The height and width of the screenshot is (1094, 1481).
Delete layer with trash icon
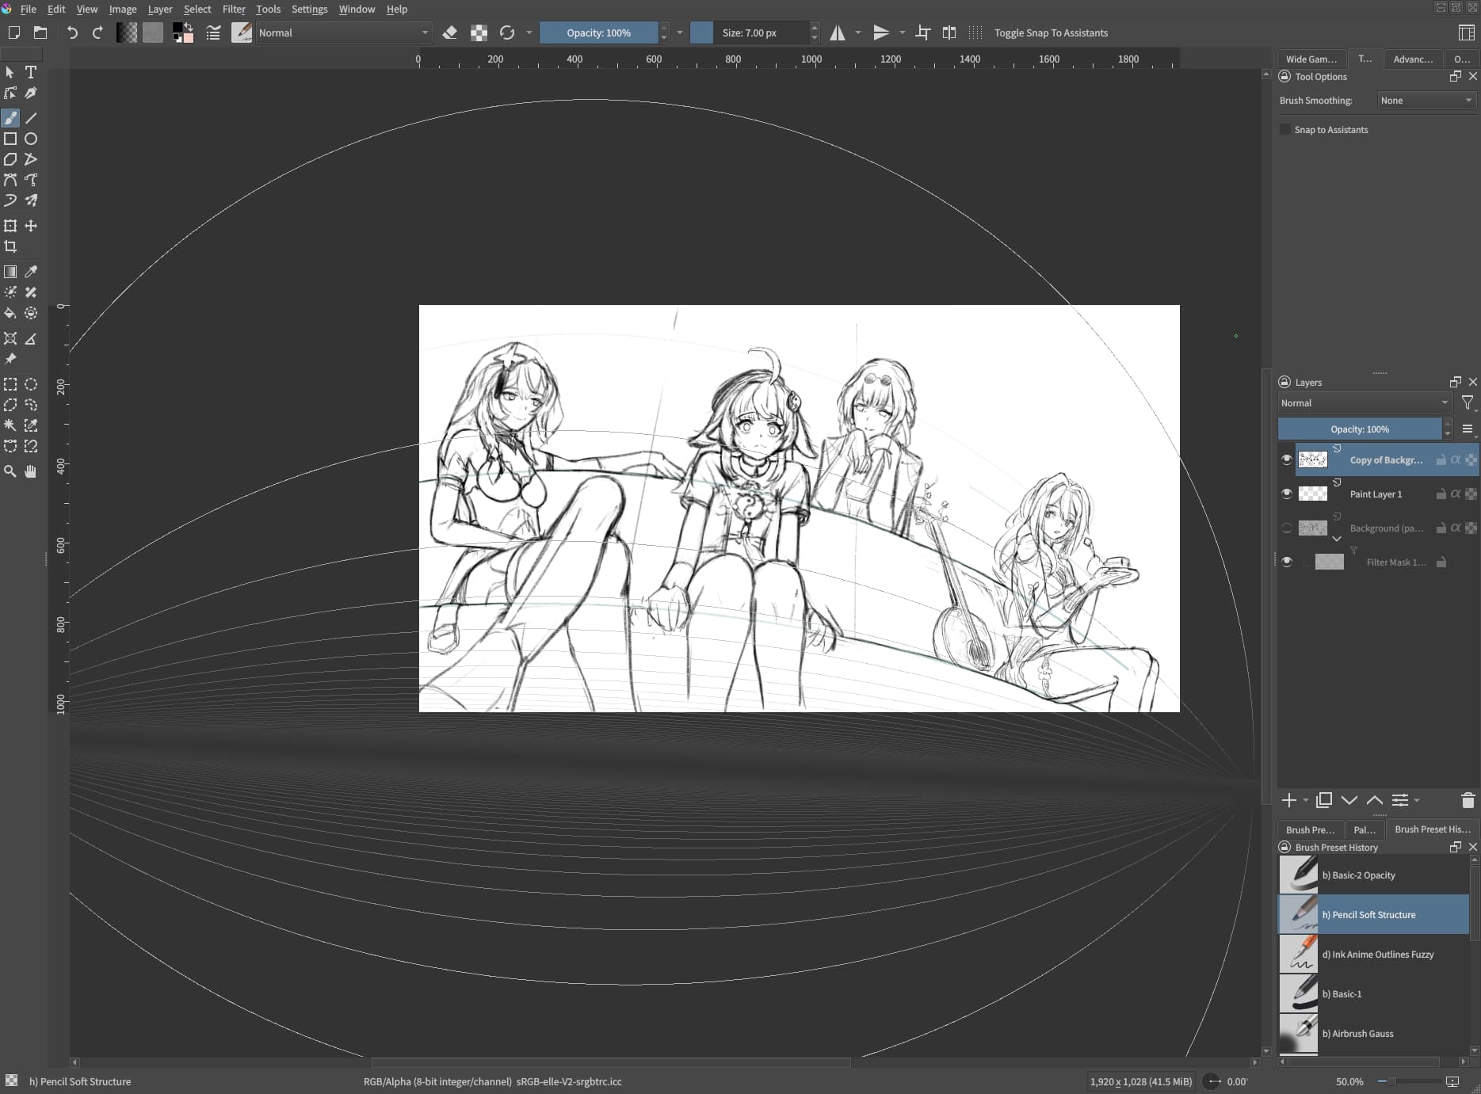coord(1467,800)
